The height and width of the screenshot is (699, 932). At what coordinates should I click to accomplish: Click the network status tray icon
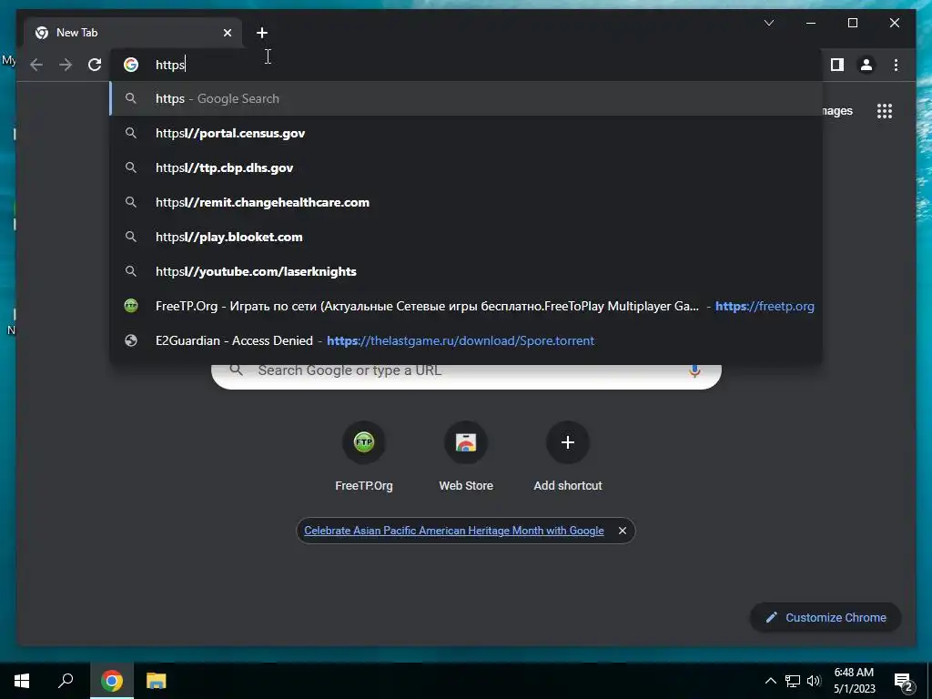tap(793, 681)
